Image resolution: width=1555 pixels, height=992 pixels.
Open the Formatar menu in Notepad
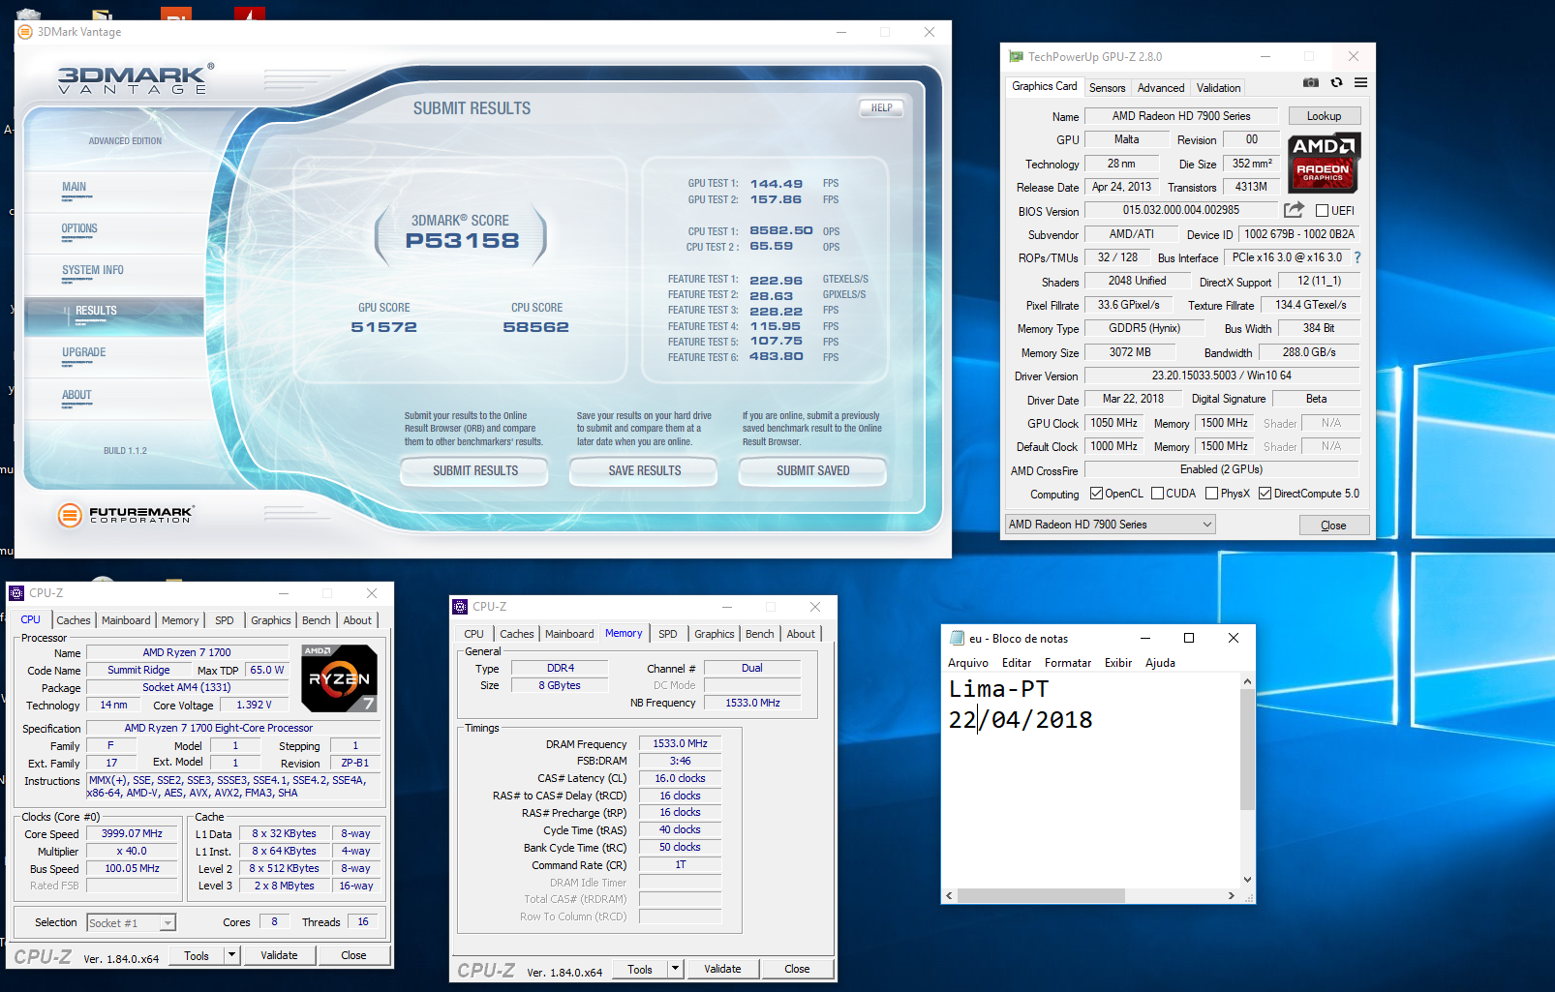(1068, 663)
